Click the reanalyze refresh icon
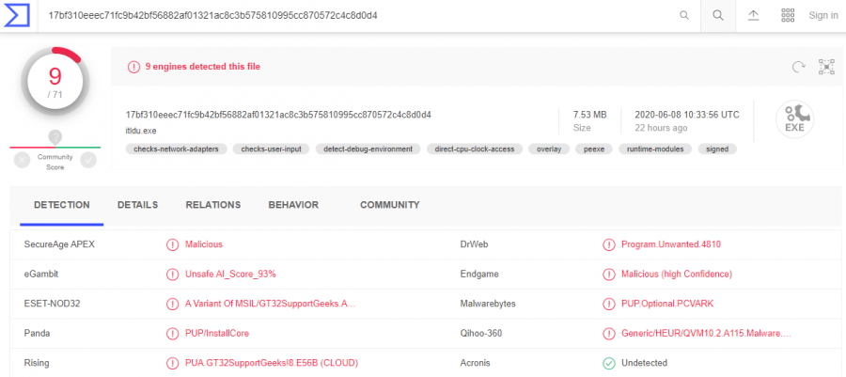This screenshot has height=377, width=846. 798,67
